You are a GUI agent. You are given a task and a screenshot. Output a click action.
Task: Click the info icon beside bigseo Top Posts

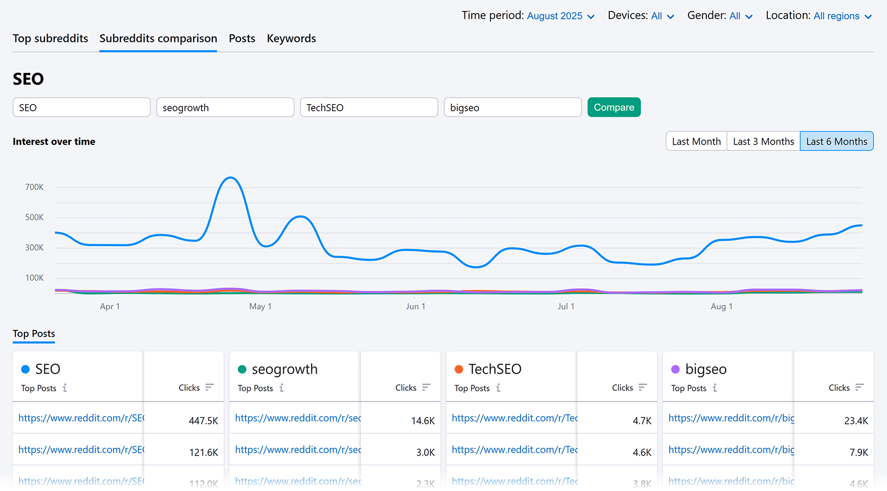tap(715, 388)
